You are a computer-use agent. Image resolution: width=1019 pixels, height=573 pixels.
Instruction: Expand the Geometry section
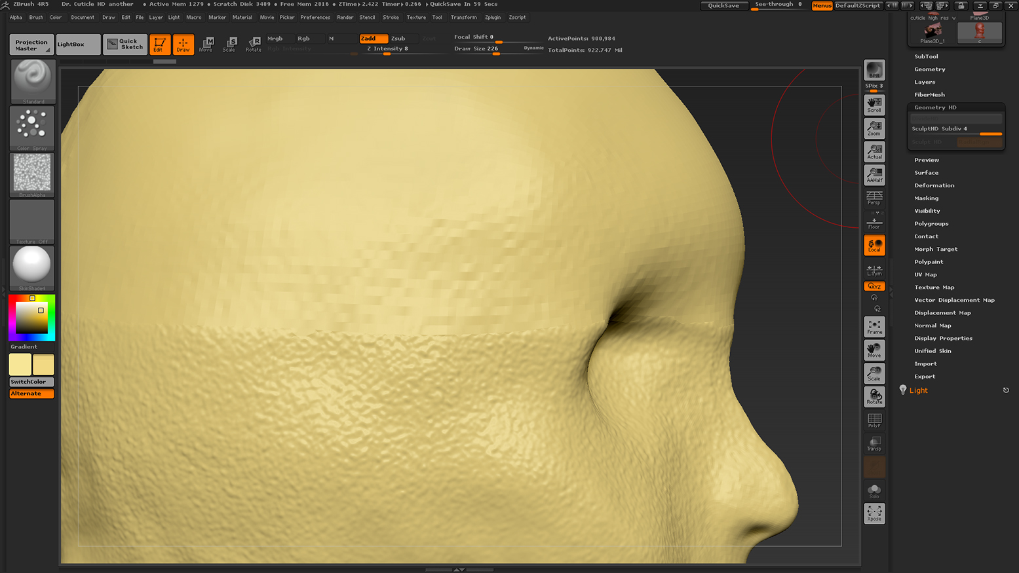point(930,69)
